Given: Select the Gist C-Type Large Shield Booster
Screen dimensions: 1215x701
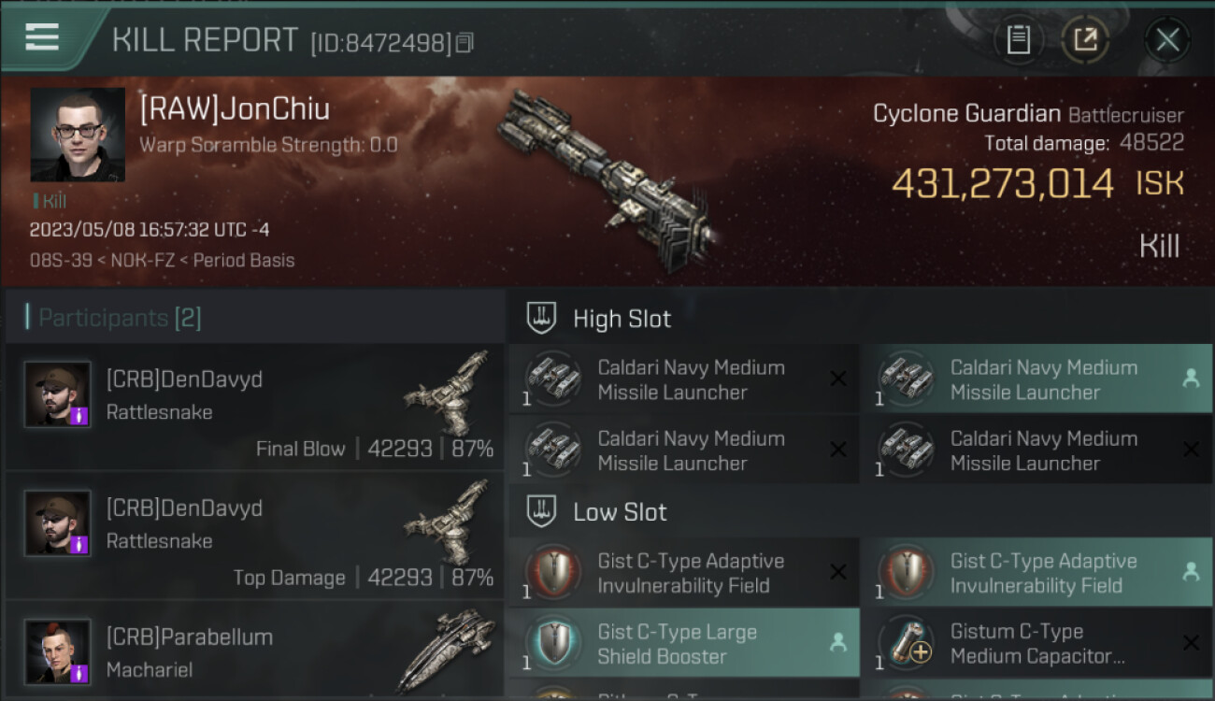Looking at the screenshot, I should (x=683, y=643).
